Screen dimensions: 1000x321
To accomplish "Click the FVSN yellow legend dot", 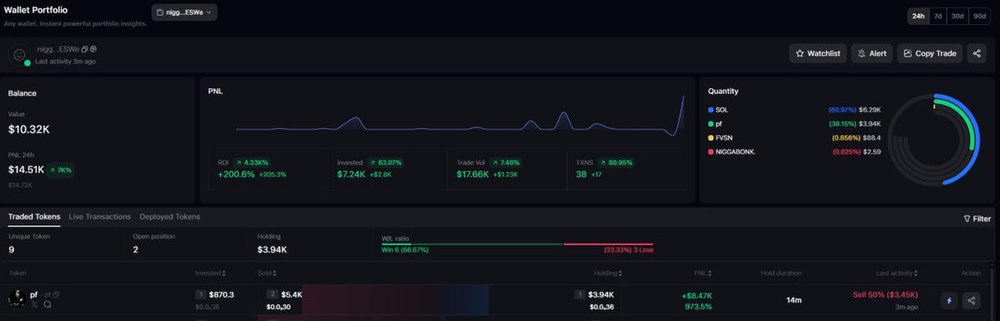I will tap(711, 138).
